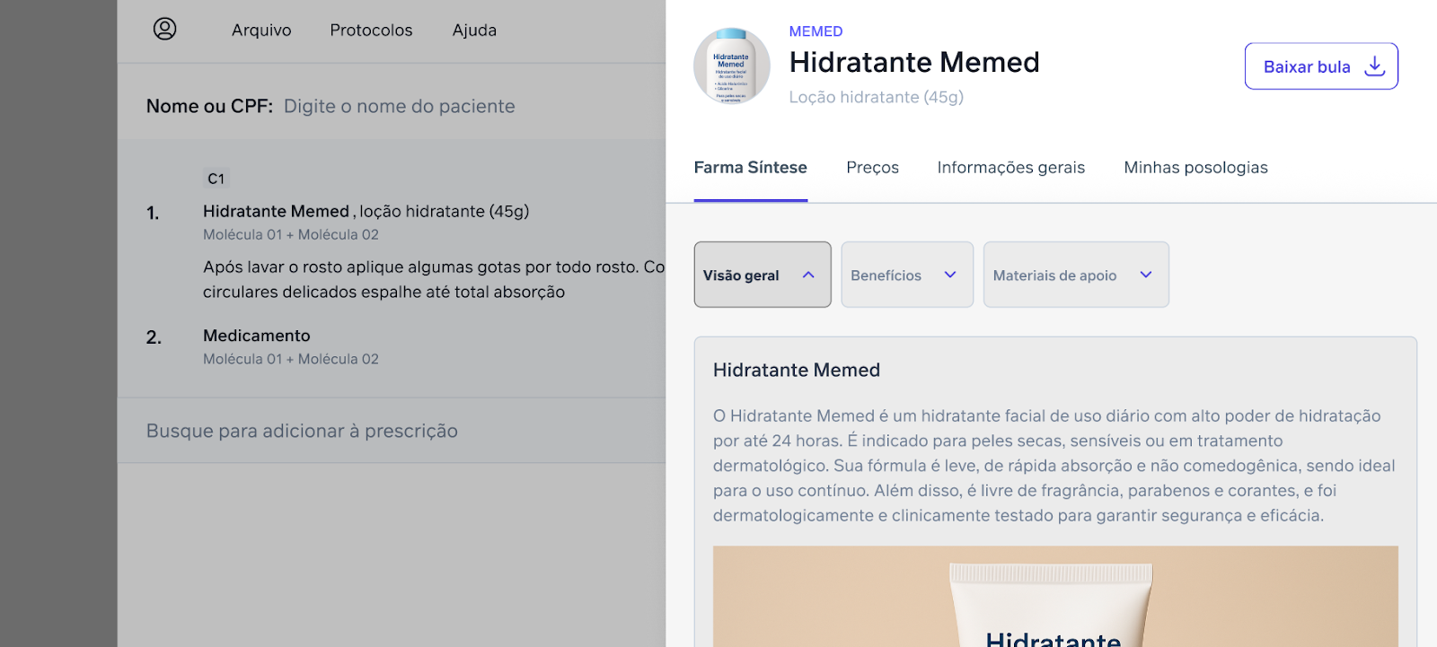Click the patient name input field

click(400, 106)
